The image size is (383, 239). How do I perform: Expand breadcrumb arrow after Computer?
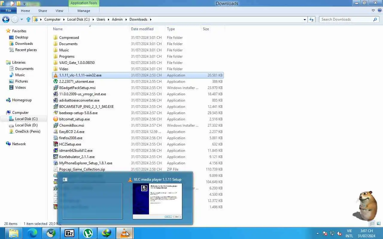point(64,19)
